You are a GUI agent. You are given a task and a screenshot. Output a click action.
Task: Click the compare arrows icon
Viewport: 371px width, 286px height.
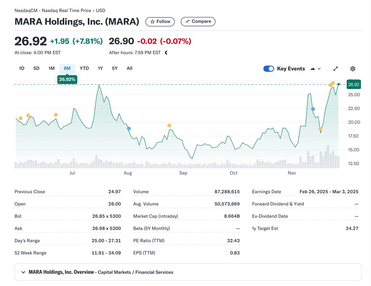coord(188,21)
